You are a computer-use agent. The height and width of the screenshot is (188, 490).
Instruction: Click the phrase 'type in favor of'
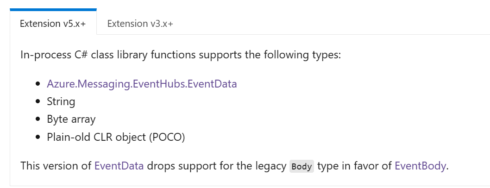tap(354, 166)
